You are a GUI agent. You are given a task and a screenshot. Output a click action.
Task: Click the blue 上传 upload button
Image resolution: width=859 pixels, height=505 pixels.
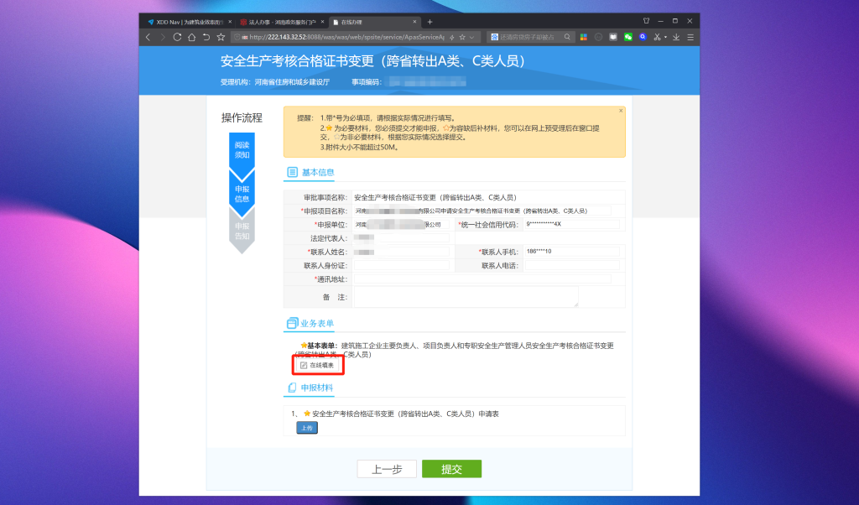(x=307, y=428)
